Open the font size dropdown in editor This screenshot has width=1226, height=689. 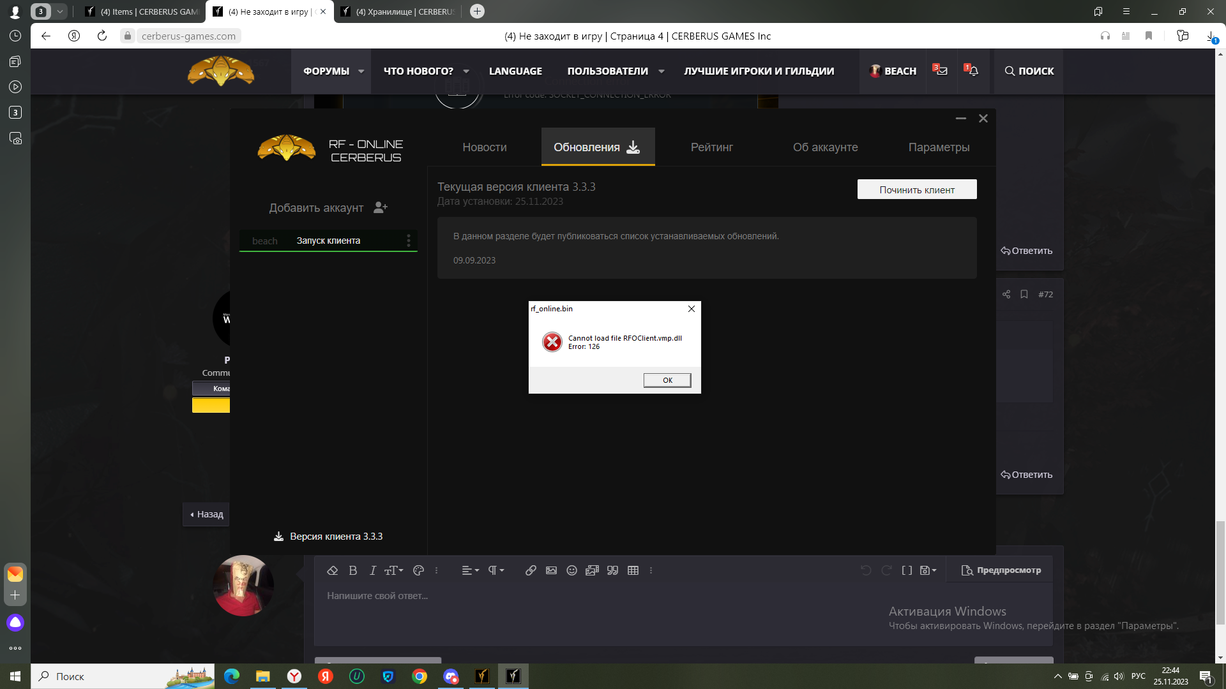(x=393, y=570)
